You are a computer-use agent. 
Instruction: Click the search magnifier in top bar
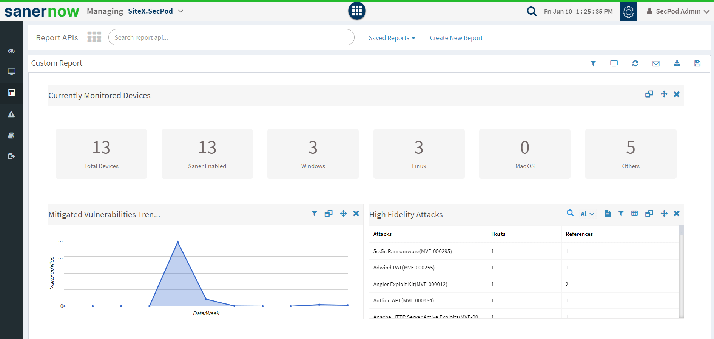pyautogui.click(x=532, y=11)
